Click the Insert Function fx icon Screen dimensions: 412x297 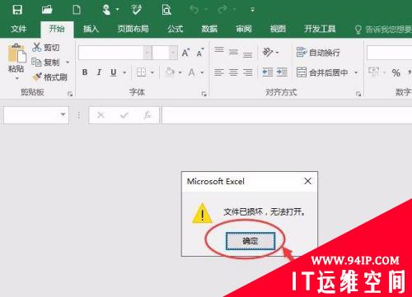pyautogui.click(x=147, y=115)
